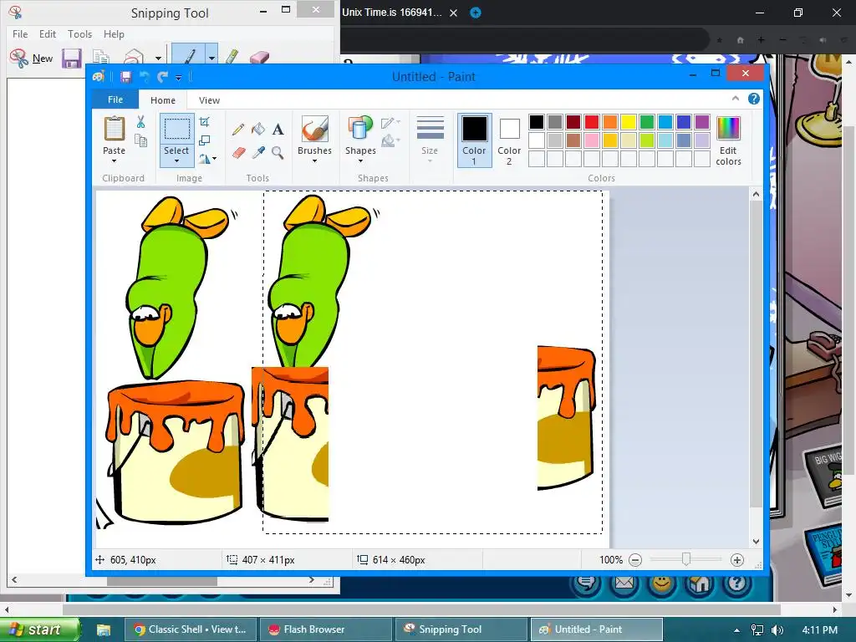The image size is (856, 642).
Task: Switch to the View tab in Paint
Action: pyautogui.click(x=209, y=100)
